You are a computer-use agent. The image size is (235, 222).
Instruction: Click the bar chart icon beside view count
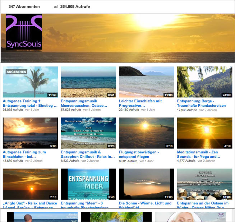click(56, 7)
